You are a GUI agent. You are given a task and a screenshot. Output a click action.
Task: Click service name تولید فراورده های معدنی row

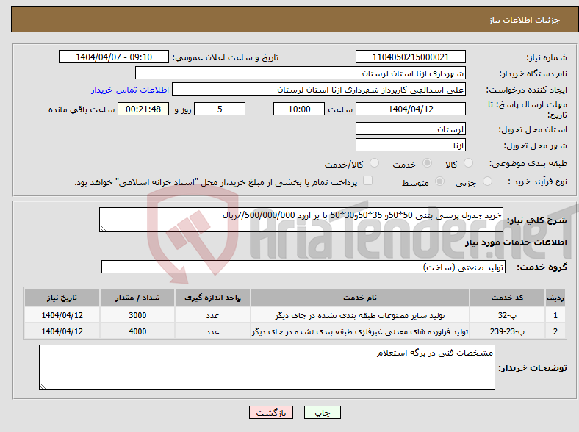click(x=360, y=331)
